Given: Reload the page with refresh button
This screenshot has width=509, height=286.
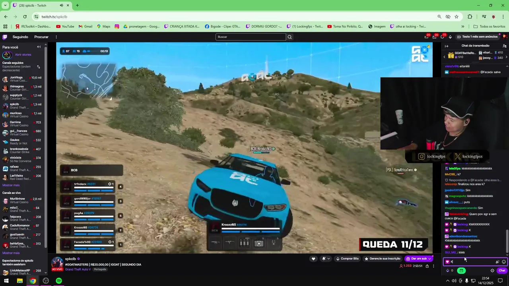Looking at the screenshot, I should click(x=25, y=17).
